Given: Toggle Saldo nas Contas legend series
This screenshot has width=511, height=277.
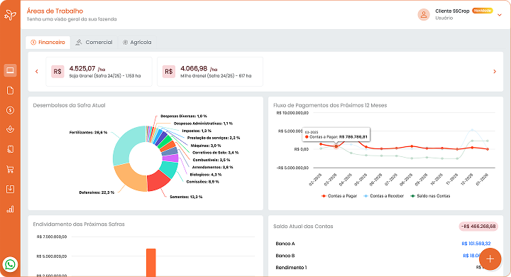Looking at the screenshot, I should click(x=430, y=196).
